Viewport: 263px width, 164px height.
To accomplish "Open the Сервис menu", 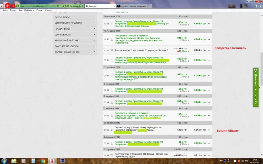I will pyautogui.click(x=40, y=10).
